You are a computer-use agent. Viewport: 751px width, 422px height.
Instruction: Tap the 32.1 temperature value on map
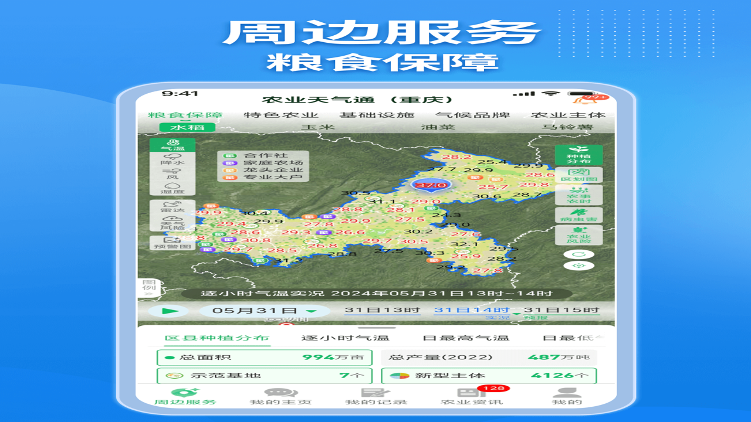click(x=465, y=244)
